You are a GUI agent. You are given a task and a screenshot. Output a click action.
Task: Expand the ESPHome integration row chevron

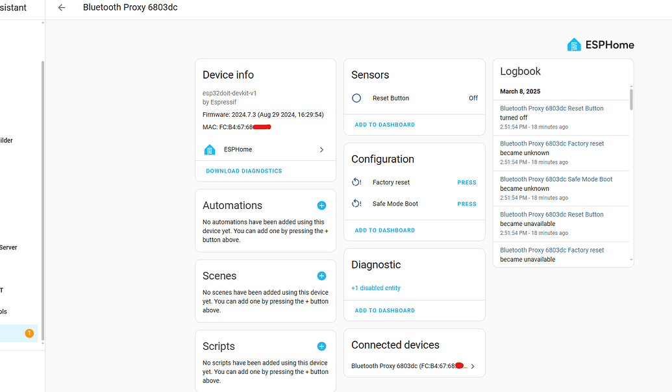click(x=321, y=149)
